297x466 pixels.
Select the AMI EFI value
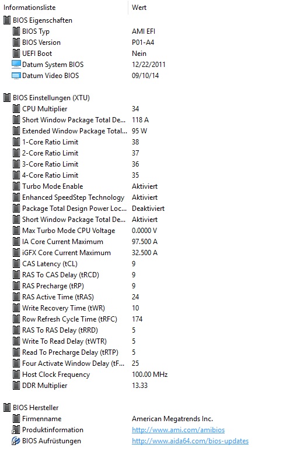point(144,31)
